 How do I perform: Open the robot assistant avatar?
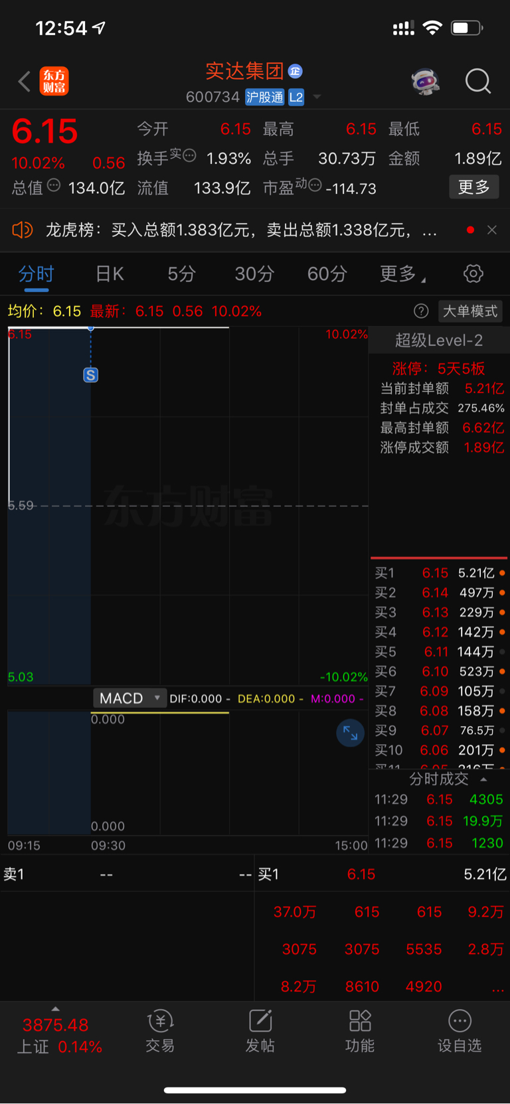coord(426,82)
